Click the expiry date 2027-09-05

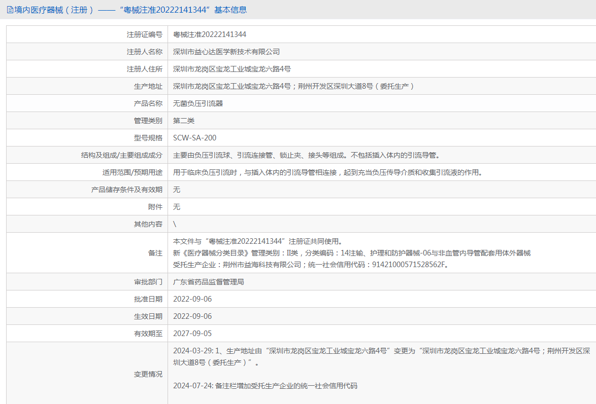pyautogui.click(x=192, y=334)
